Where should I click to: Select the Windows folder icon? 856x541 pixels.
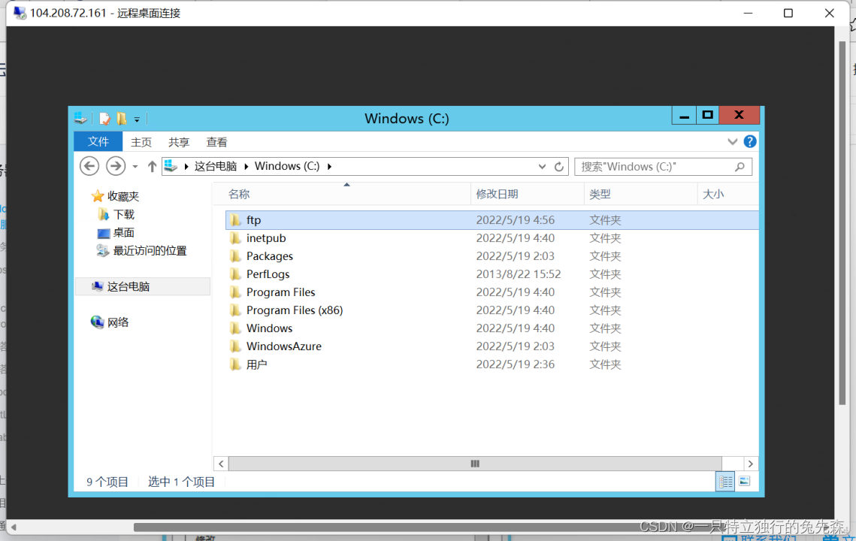click(x=235, y=328)
